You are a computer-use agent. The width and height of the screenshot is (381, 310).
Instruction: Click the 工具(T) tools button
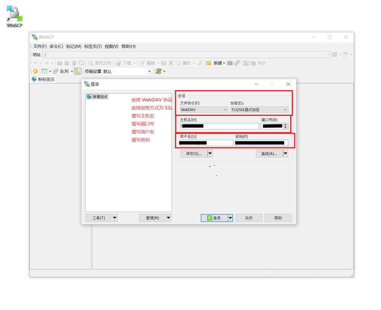pos(98,218)
